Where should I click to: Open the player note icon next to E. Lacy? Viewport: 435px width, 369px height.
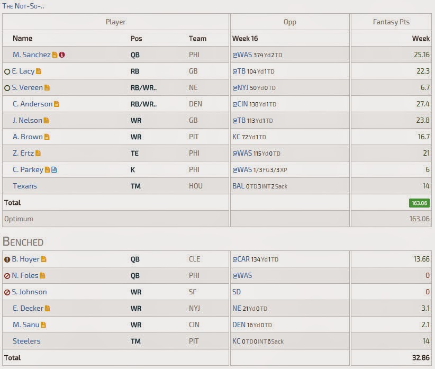point(39,71)
